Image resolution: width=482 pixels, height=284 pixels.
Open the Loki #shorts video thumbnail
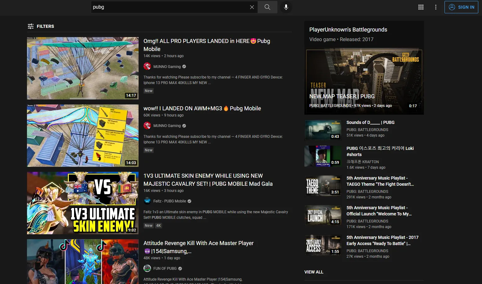[323, 156]
